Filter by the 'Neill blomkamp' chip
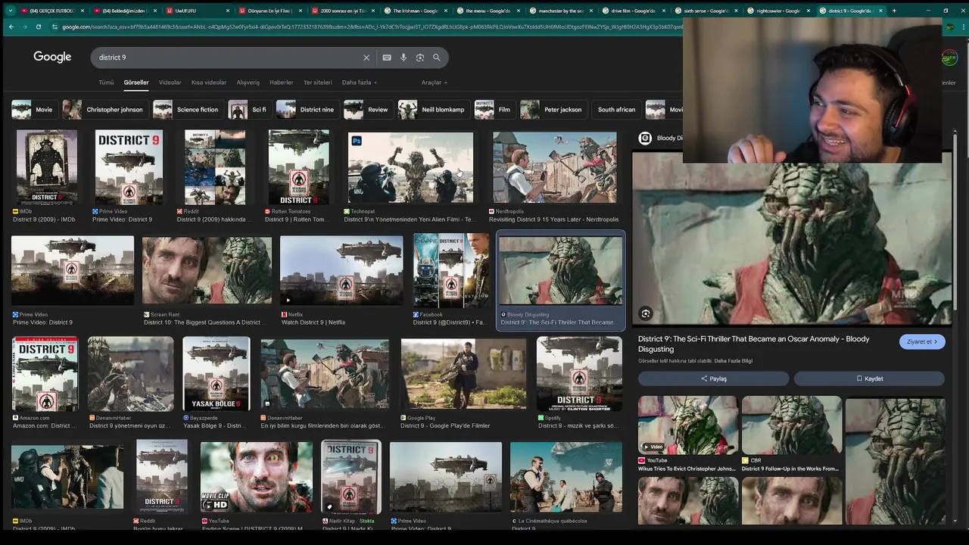This screenshot has height=545, width=969. click(x=434, y=110)
